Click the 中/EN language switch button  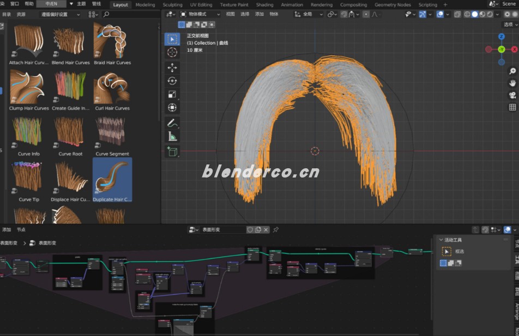51,4
